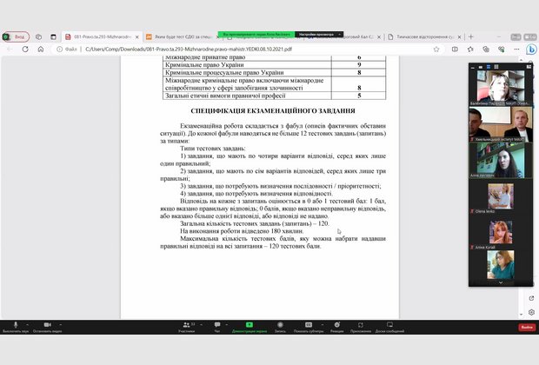
Task: Open audio options arrow beside microphone
Action: coord(27,324)
